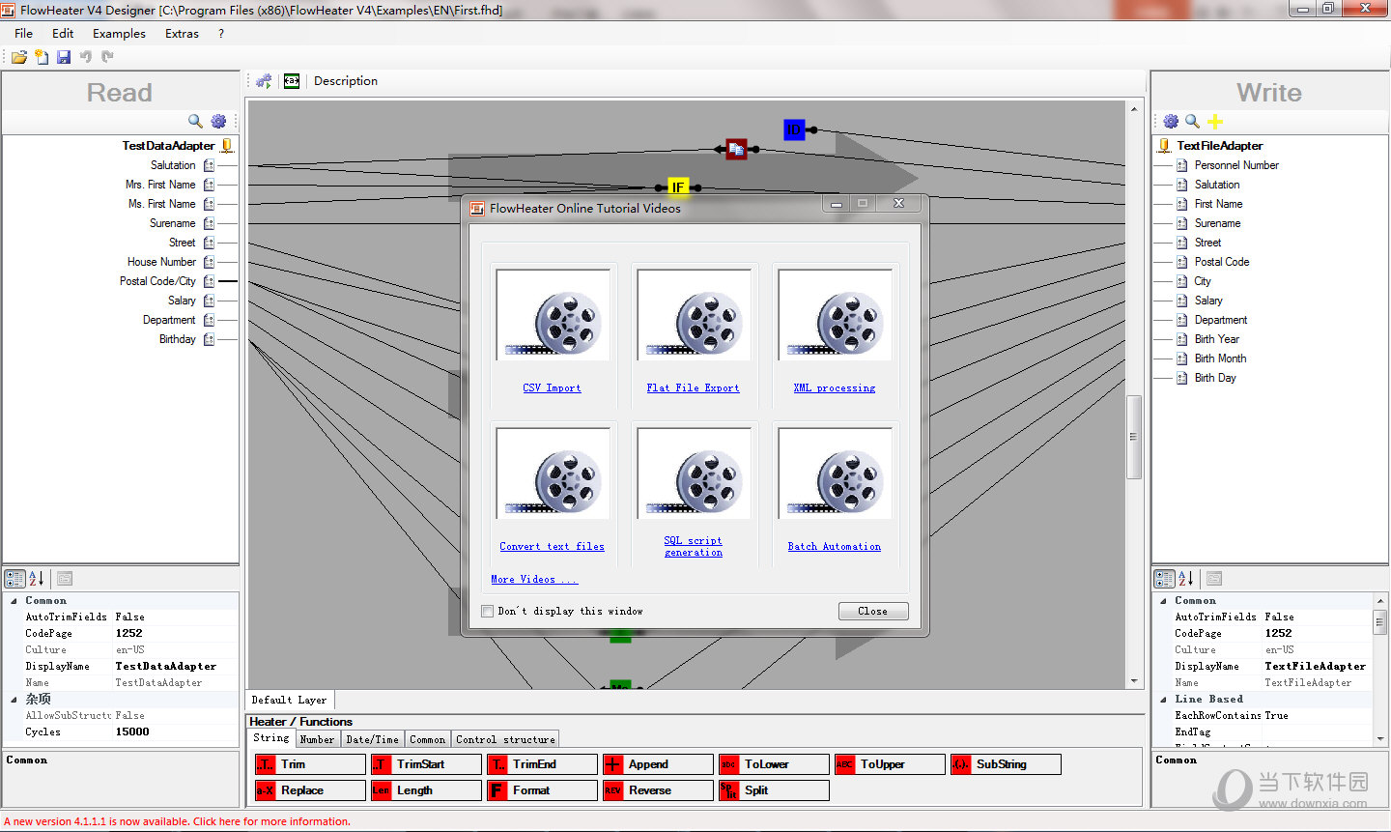Image resolution: width=1391 pixels, height=832 pixels.
Task: Click the Birthday field icon in Read list
Action: [209, 339]
